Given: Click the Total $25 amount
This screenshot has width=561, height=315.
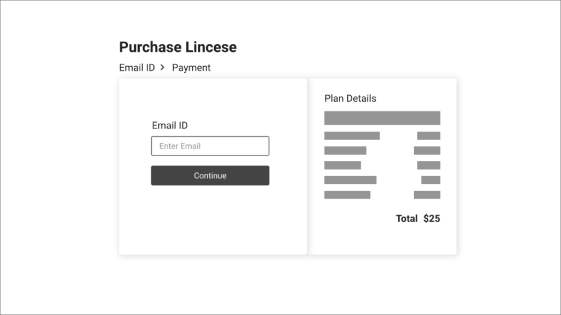Looking at the screenshot, I should click(x=432, y=218).
